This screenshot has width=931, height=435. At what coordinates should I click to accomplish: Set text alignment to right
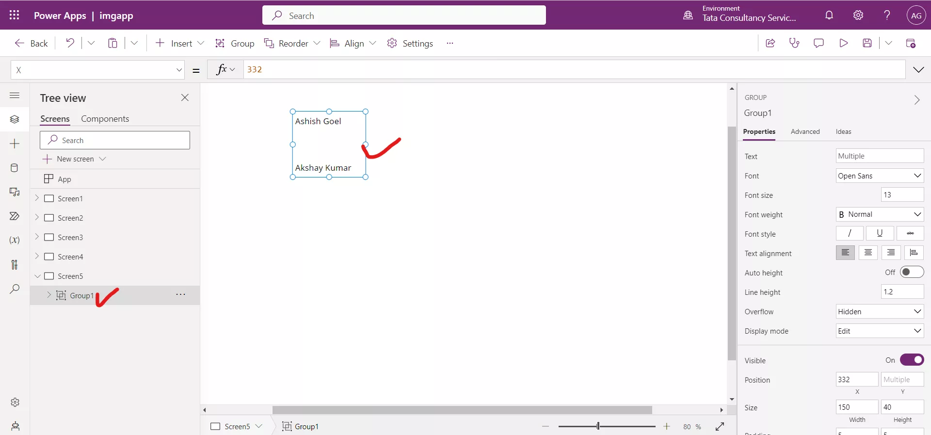(x=891, y=253)
